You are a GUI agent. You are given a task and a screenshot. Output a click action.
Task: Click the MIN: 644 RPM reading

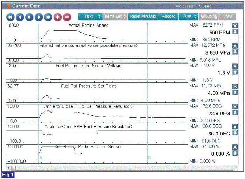click(x=205, y=40)
